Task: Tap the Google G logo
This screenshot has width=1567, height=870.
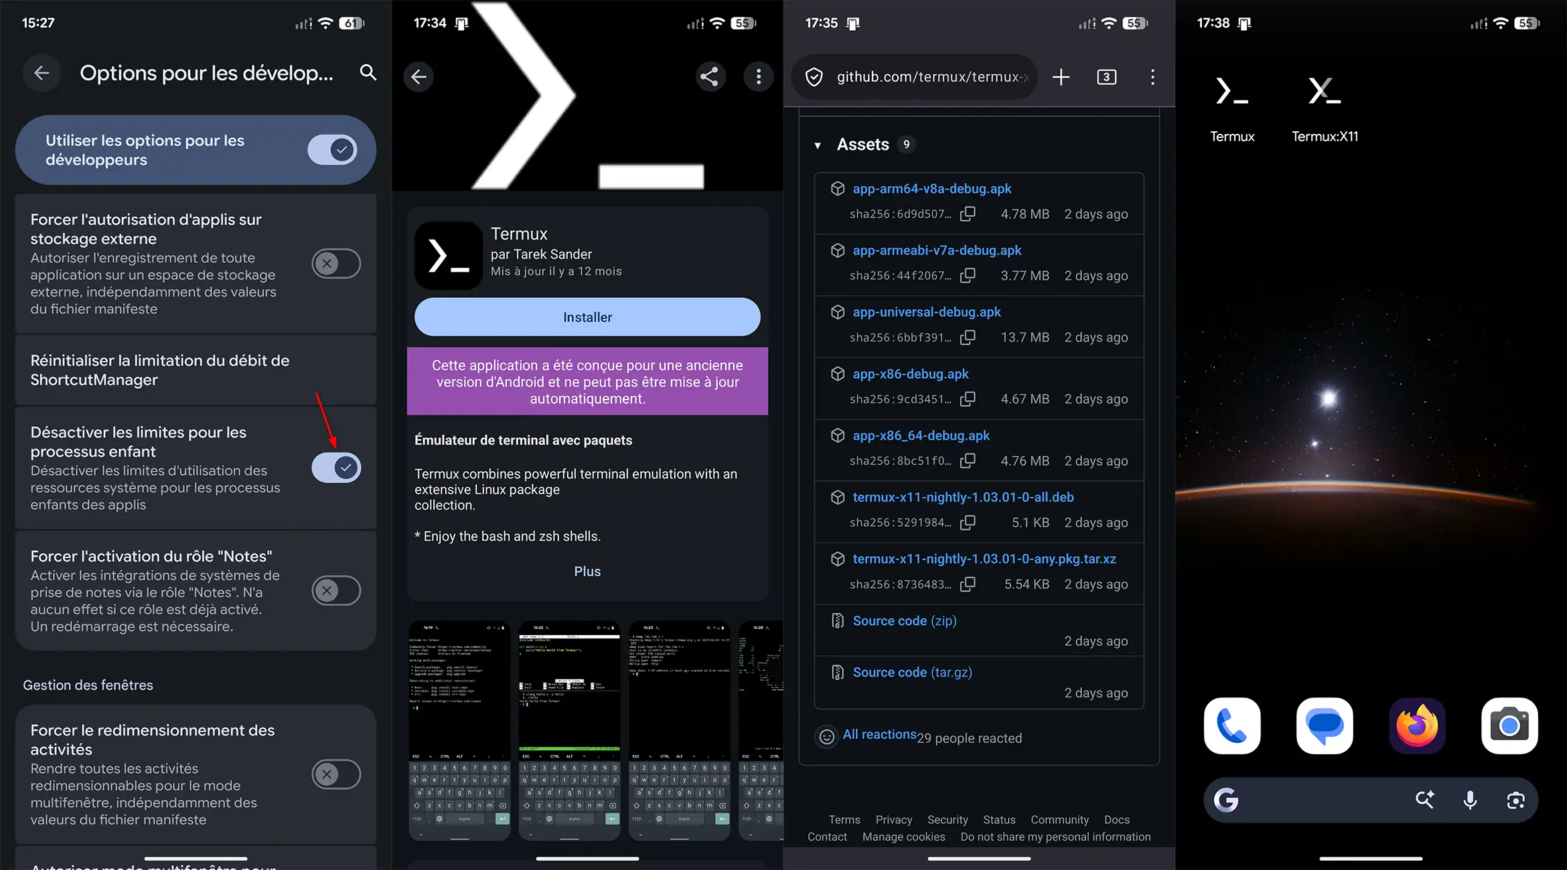Action: tap(1226, 800)
